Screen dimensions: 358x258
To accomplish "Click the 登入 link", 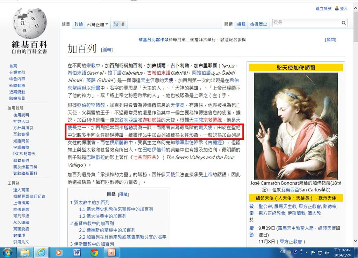I will point(344,9).
